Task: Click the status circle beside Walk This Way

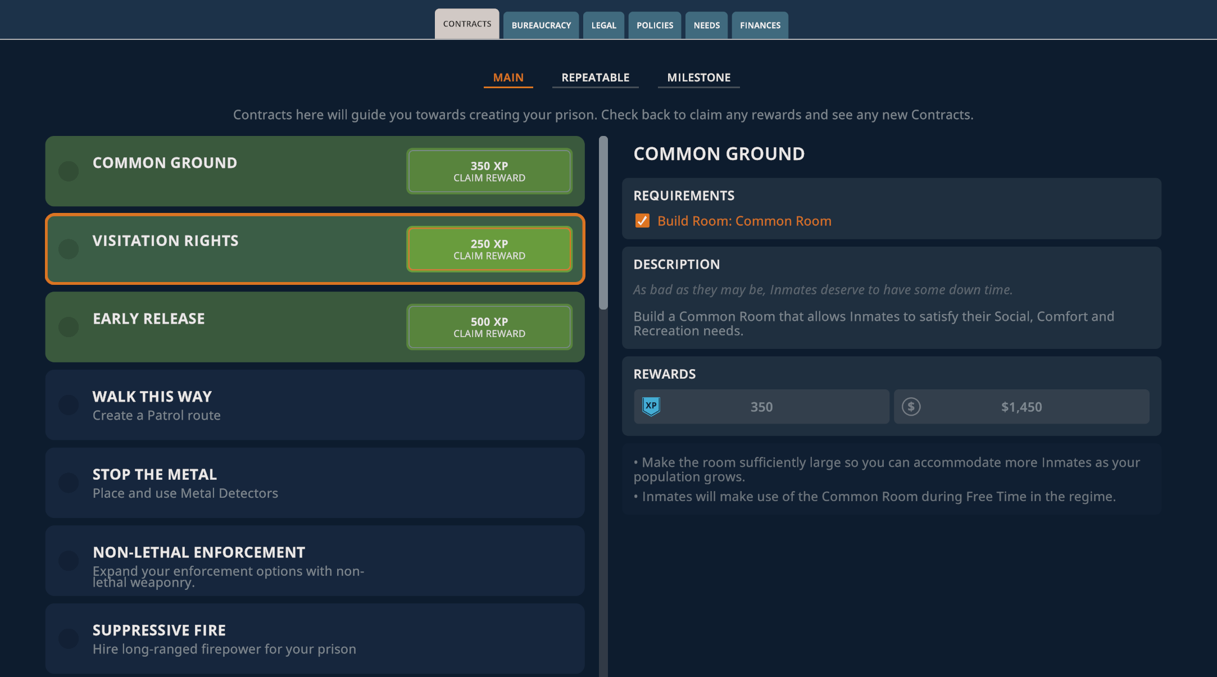Action: (x=69, y=405)
